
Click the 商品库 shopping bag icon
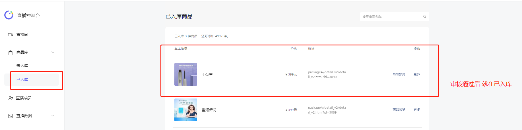[x=11, y=53]
